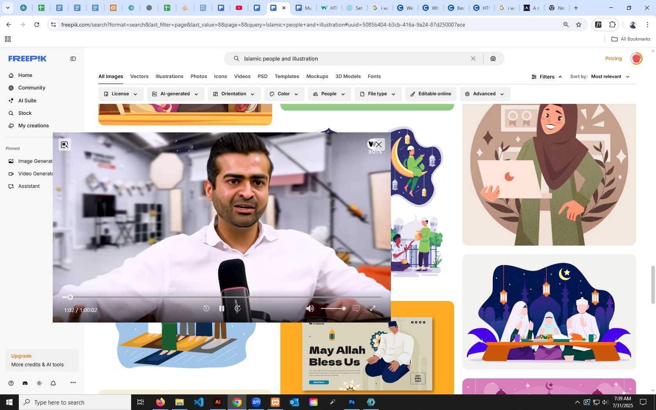Expand the License filter dropdown
Viewport: 656px width, 410px height.
121,94
